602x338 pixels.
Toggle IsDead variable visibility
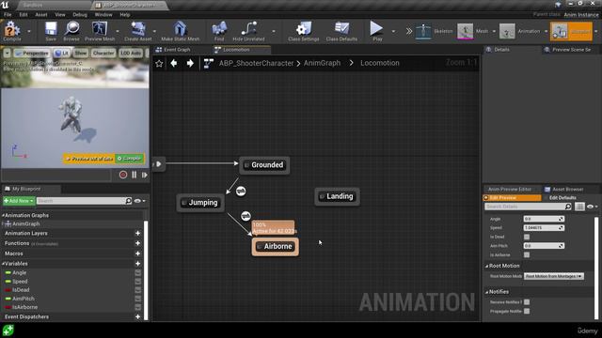pos(138,290)
